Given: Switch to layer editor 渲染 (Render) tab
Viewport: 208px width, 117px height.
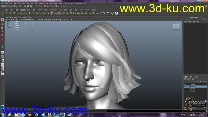Looking at the screenshot, I should coord(191,77).
